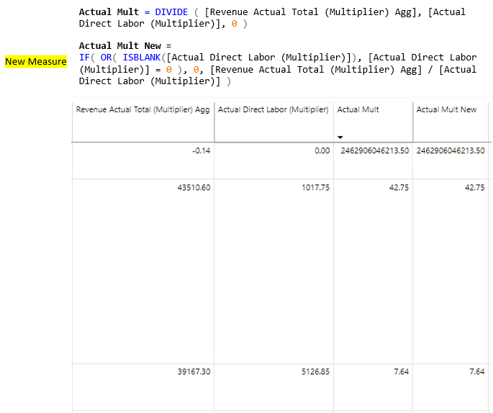Image resolution: width=493 pixels, height=413 pixels.
Task: Click the 2462906046213.50 value in Actual Mult column
Action: [x=374, y=151]
